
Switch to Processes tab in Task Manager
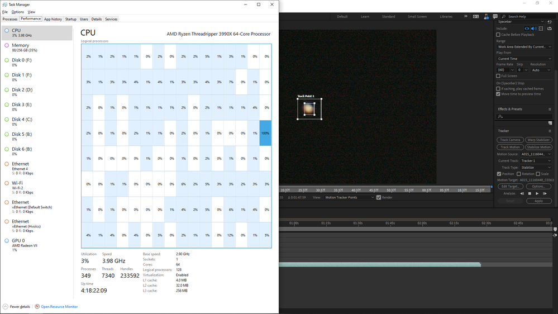coord(10,19)
